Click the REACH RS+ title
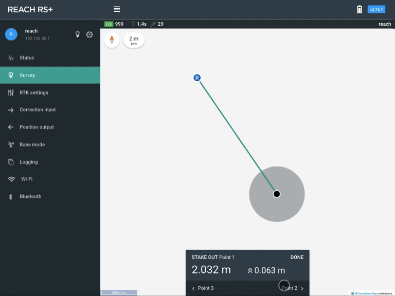 30,10
